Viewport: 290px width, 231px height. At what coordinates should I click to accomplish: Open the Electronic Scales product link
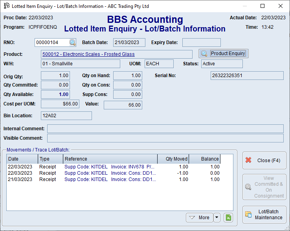(88, 54)
